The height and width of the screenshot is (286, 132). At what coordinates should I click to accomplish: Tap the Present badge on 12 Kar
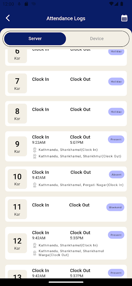click(116, 235)
